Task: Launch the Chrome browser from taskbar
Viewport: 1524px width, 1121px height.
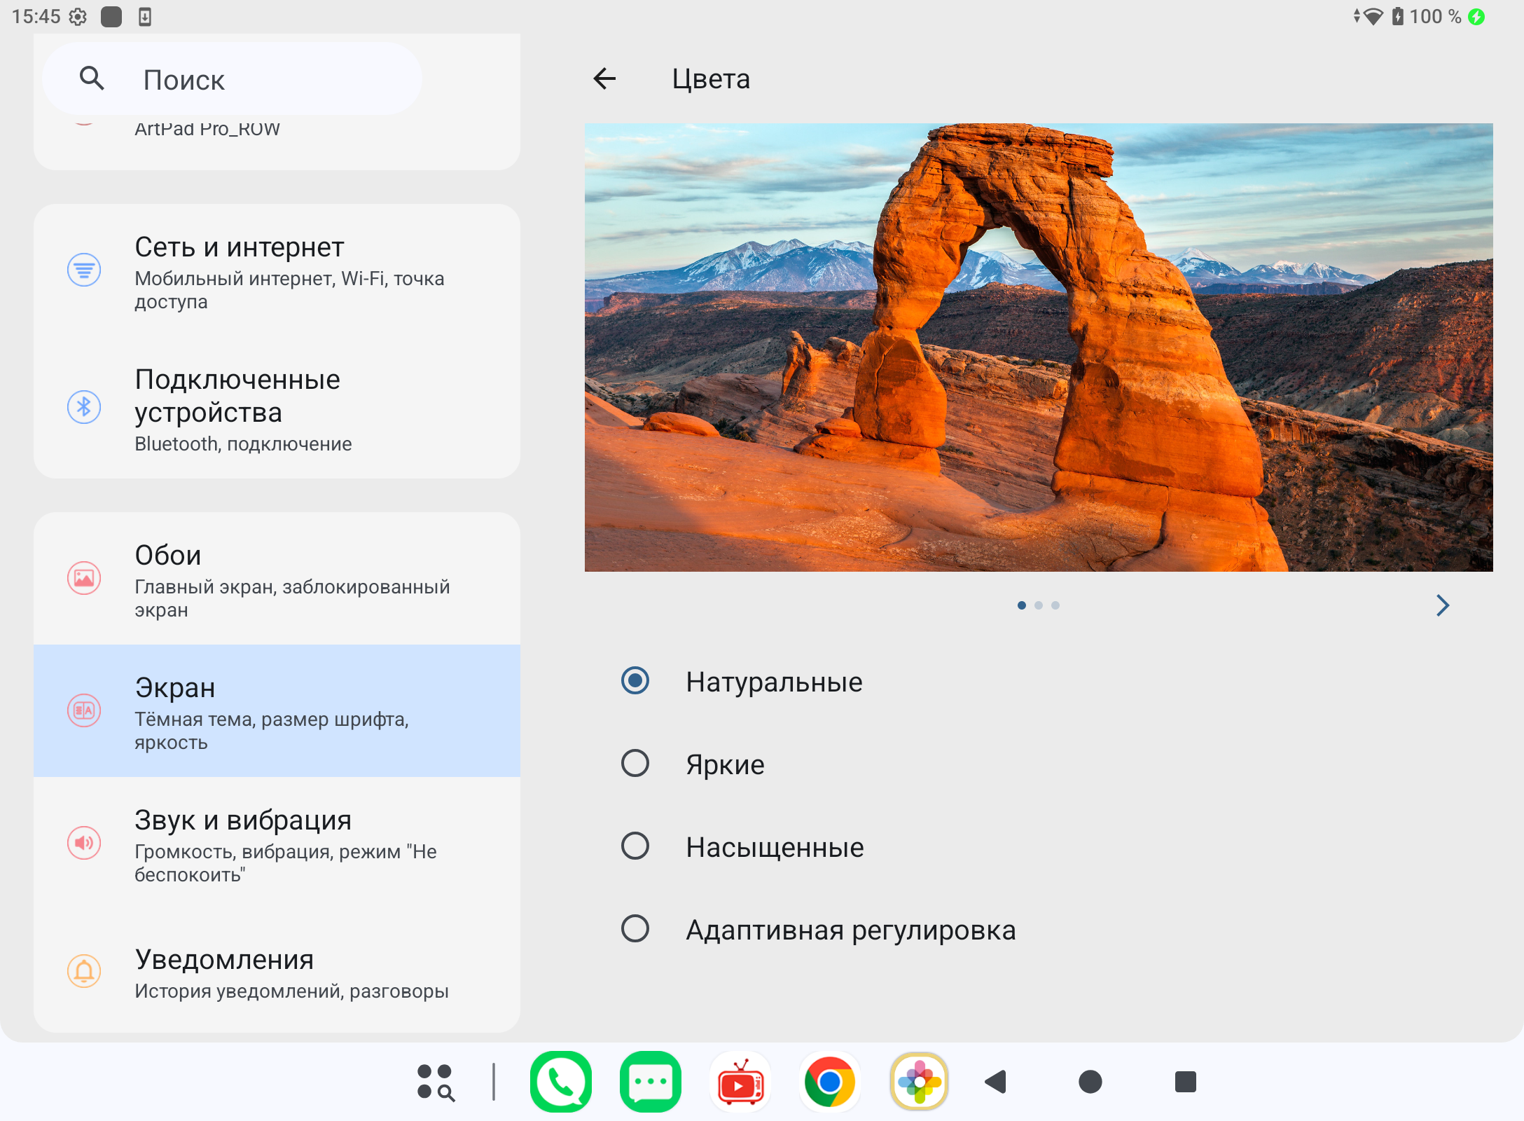Action: coord(829,1081)
